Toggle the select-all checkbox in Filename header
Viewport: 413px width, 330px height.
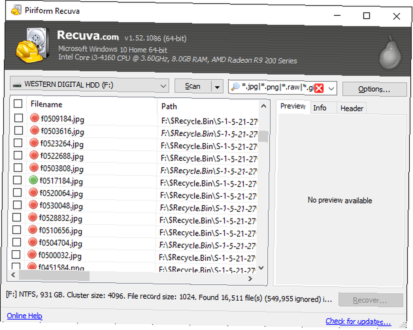click(18, 104)
